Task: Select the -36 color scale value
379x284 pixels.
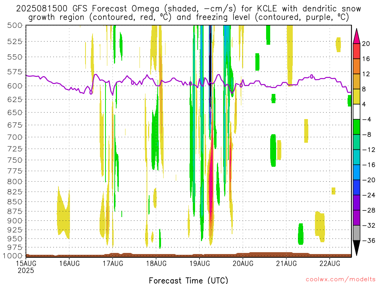Action: click(369, 240)
